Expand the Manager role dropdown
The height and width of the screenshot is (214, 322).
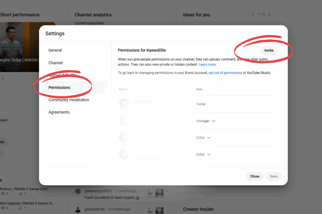pos(206,121)
